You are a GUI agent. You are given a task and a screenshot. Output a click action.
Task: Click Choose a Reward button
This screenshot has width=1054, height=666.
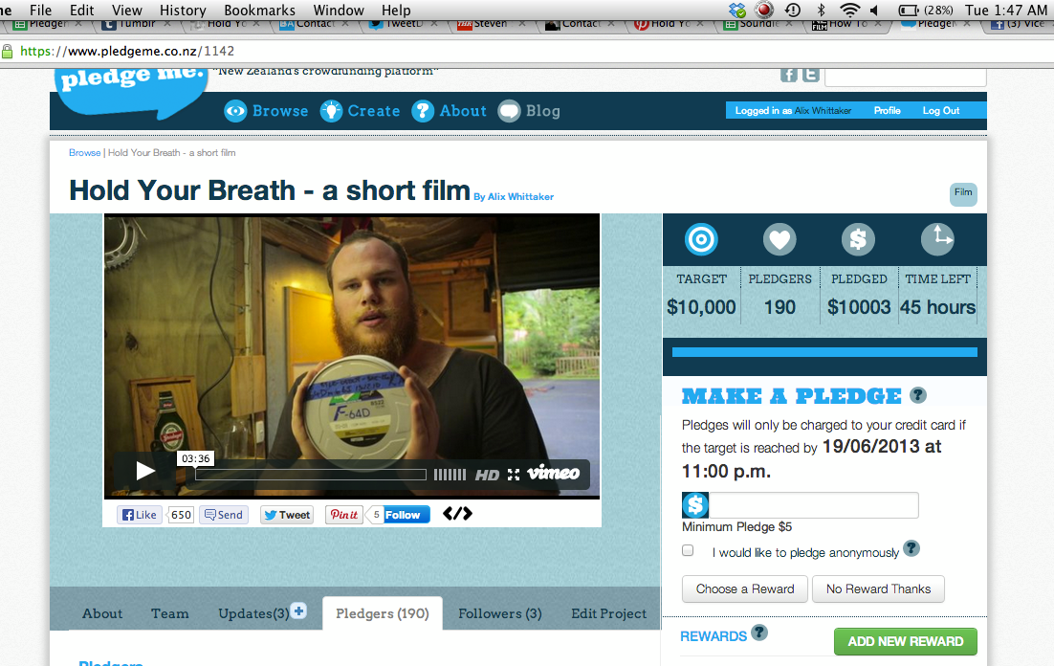[x=745, y=589]
